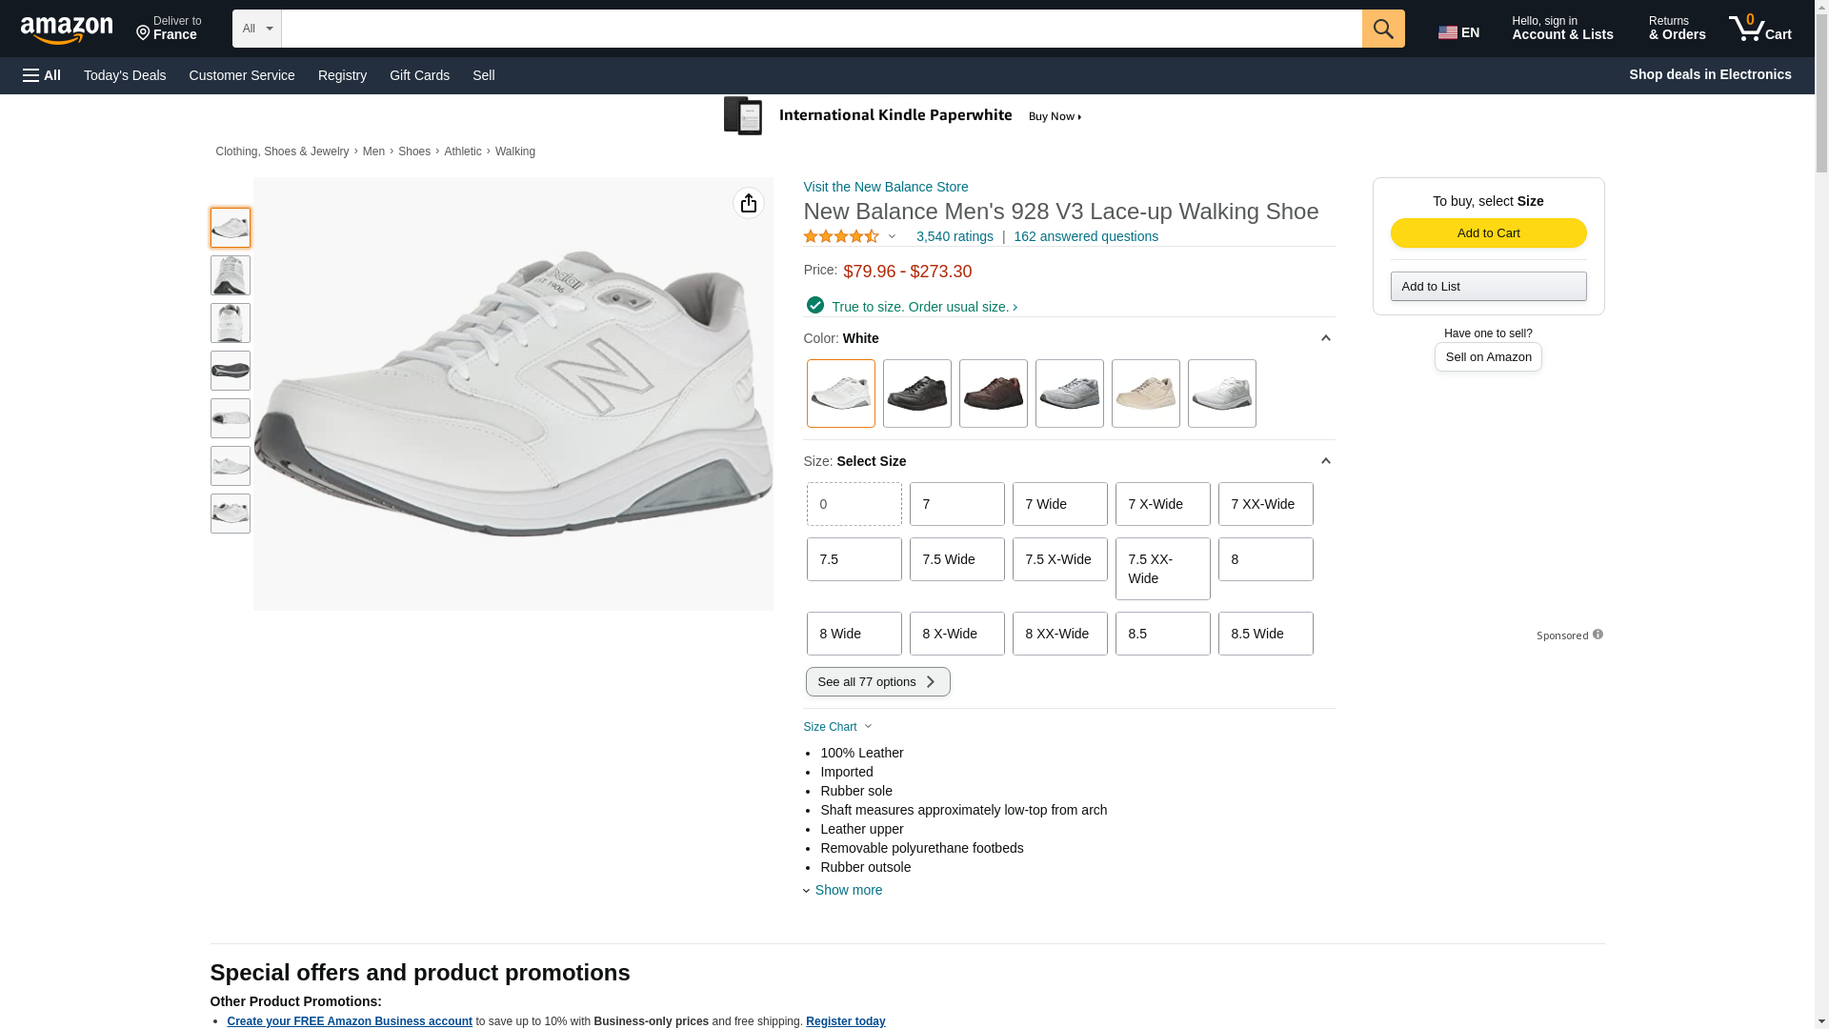1829x1029 pixels.
Task: Click the Sponsored info icon
Action: point(1598,635)
